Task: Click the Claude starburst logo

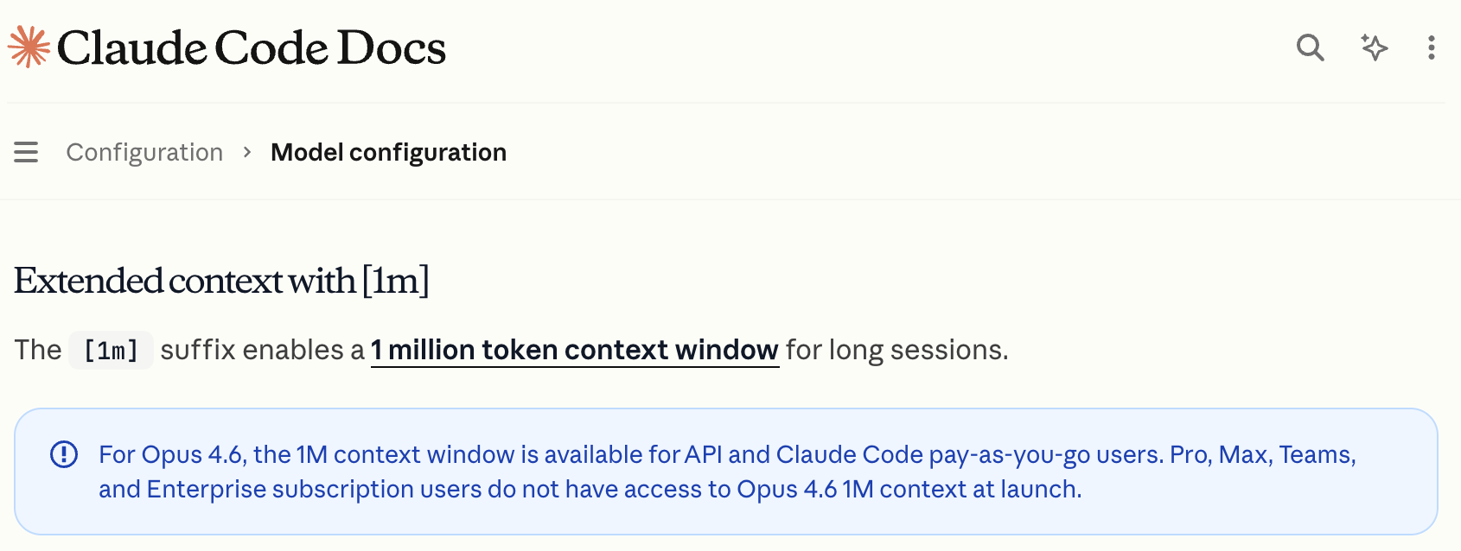Action: point(29,47)
